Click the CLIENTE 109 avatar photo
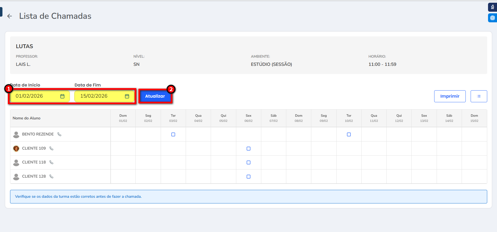 click(x=16, y=149)
